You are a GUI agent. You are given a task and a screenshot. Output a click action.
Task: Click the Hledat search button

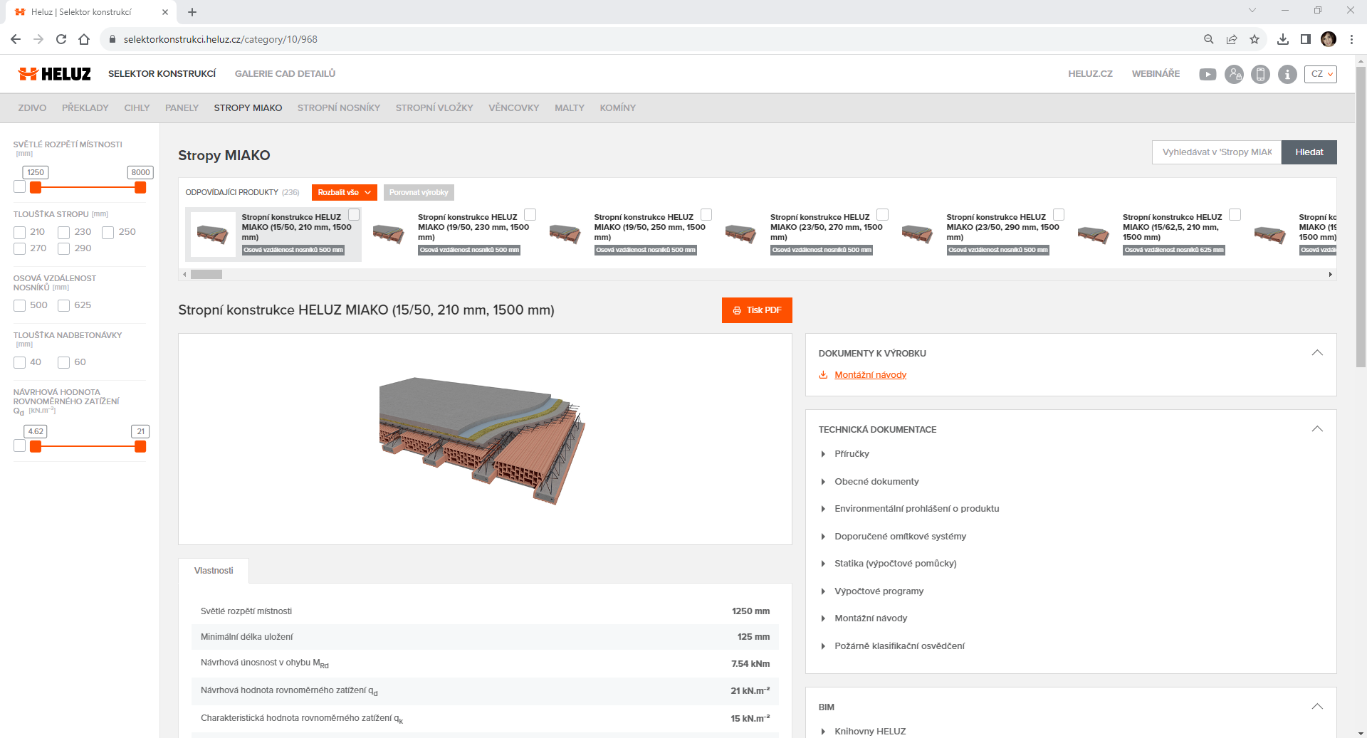point(1309,152)
